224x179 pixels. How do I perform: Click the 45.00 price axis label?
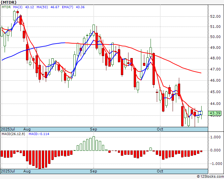pos(215,92)
